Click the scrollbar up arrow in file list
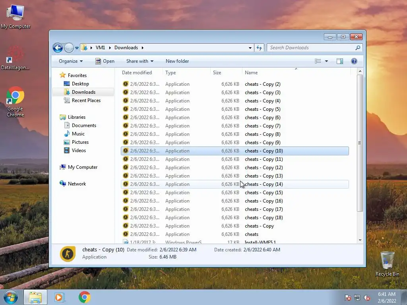Image resolution: width=407 pixels, height=305 pixels. pyautogui.click(x=360, y=71)
